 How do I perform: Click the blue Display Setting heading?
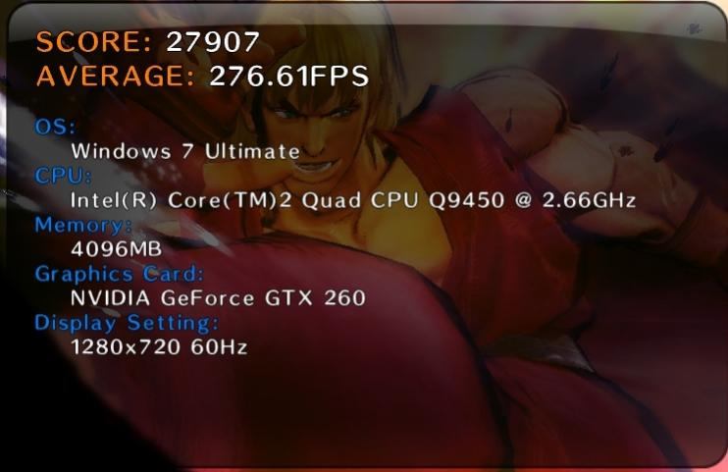pos(127,323)
